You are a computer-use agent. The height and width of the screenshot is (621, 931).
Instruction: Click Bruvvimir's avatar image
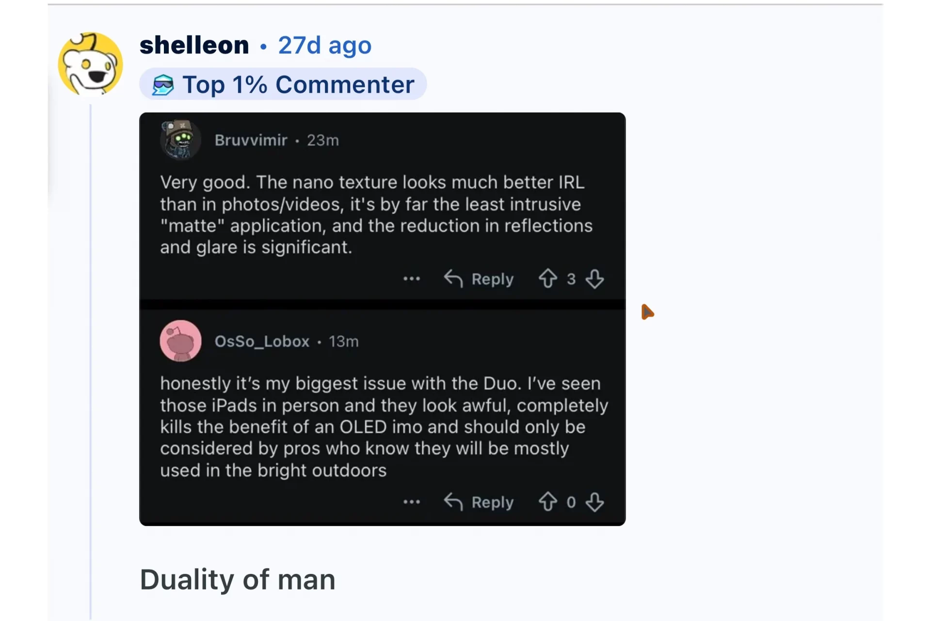click(180, 140)
